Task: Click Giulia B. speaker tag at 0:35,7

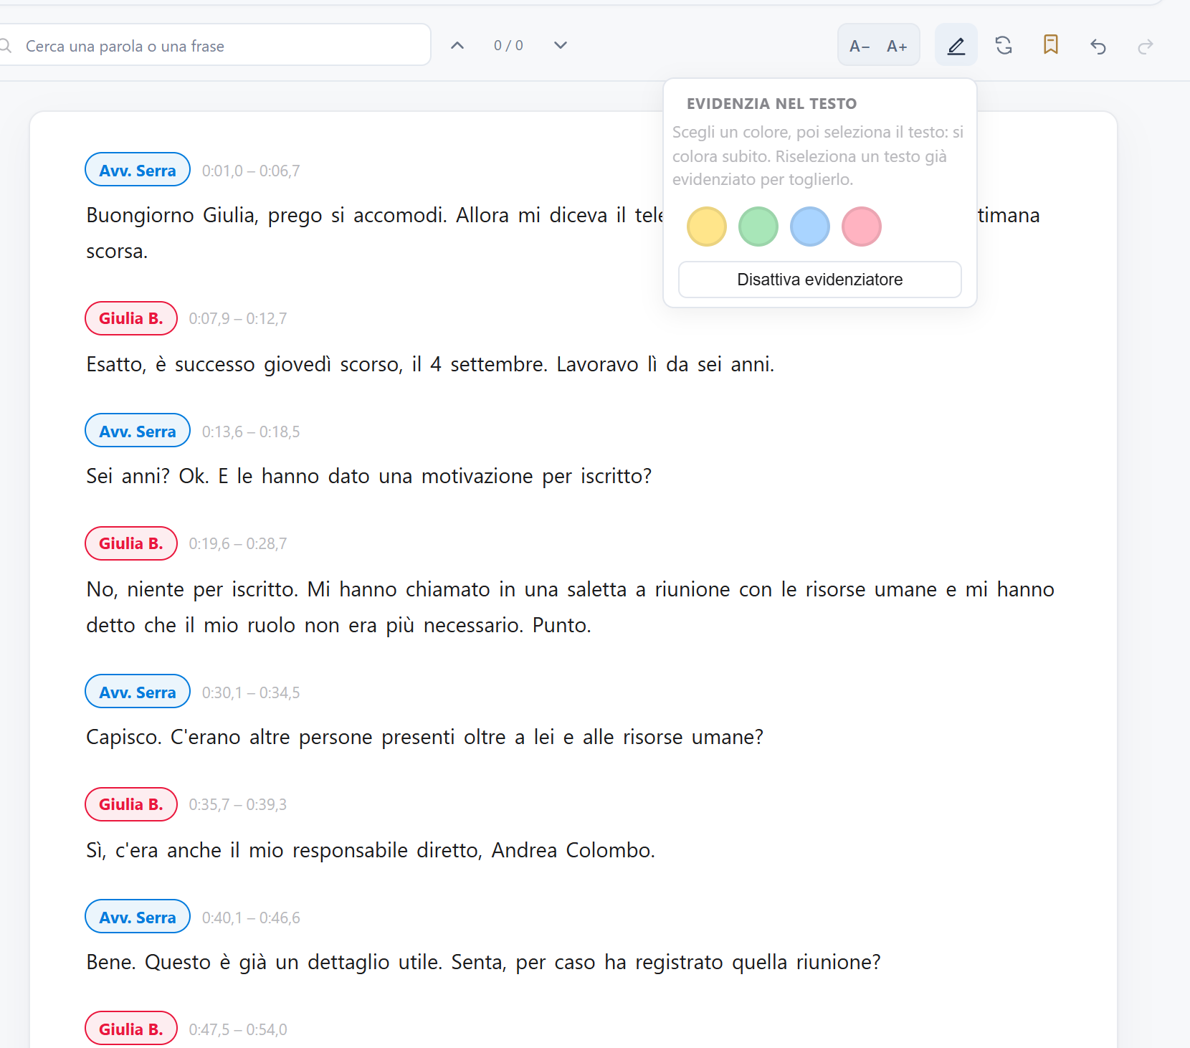Action: [131, 804]
